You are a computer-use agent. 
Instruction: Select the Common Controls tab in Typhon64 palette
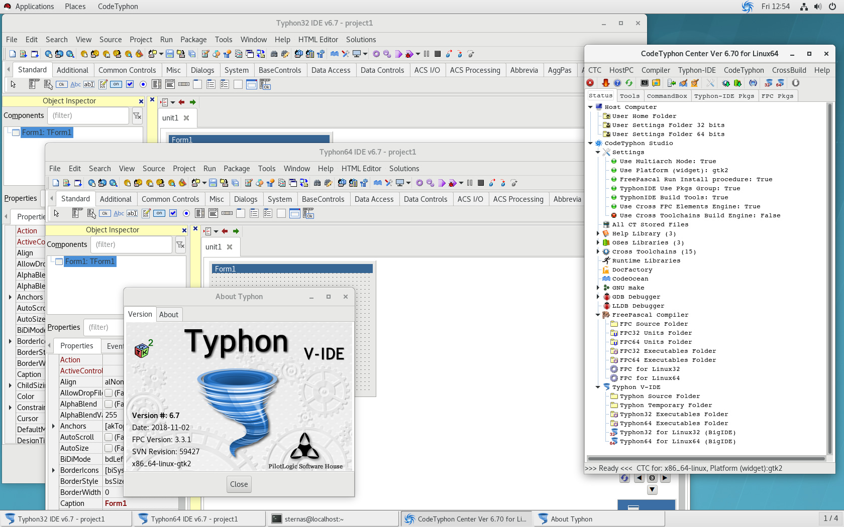tap(170, 199)
